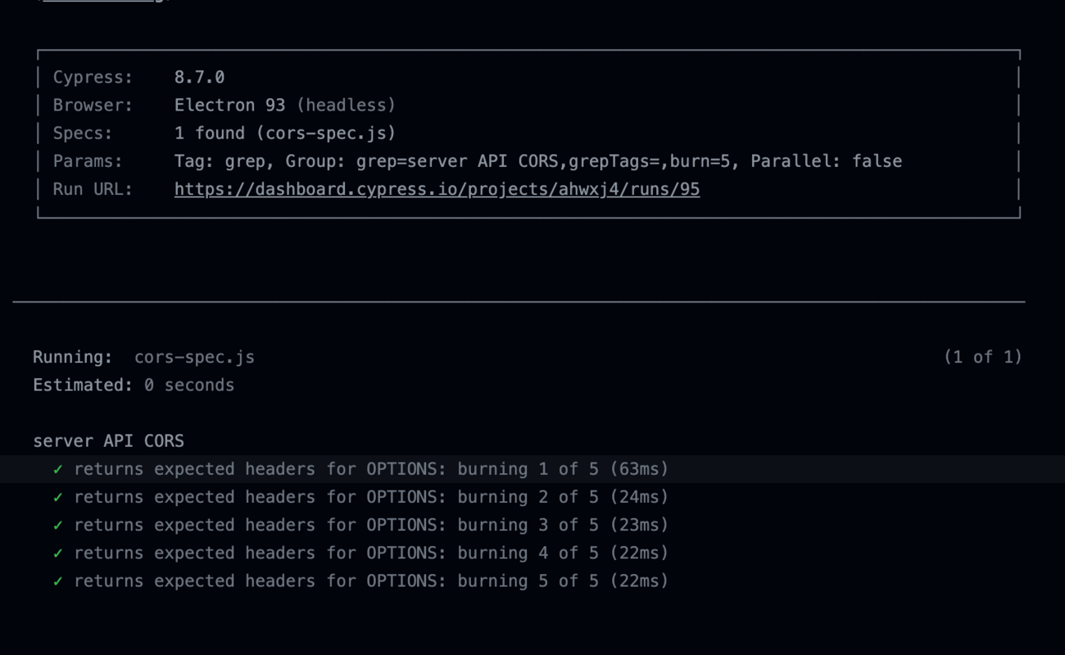Click the green checkmark for burning 4 of 5
1065x655 pixels.
[x=57, y=553]
